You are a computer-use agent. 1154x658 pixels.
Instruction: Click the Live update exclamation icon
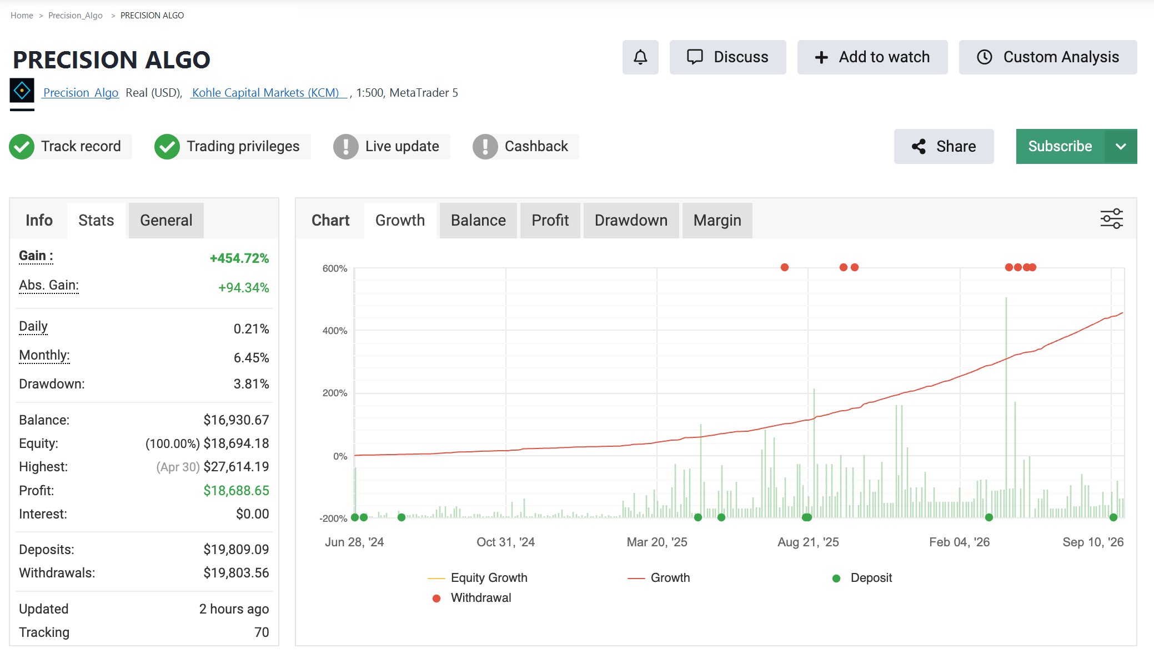click(x=346, y=147)
